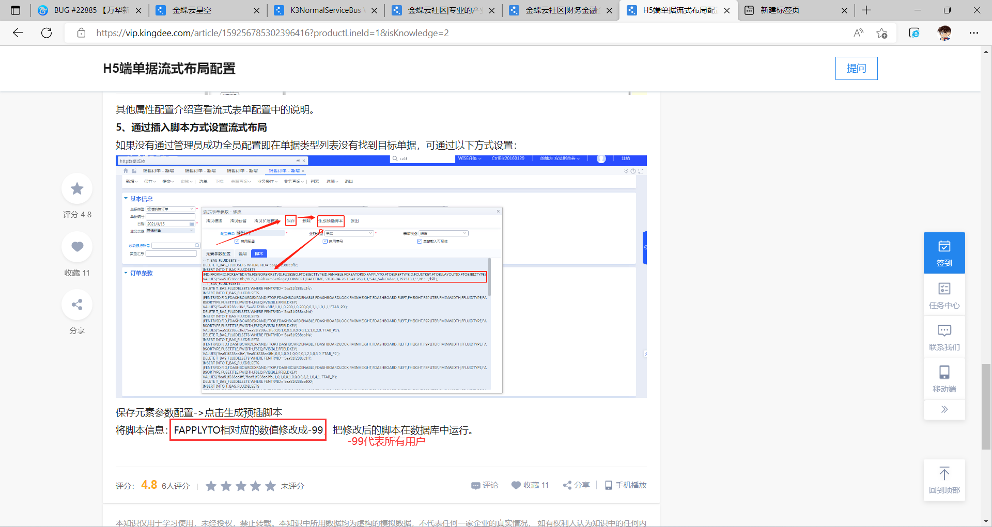
Task: Open 任务中心 task center
Action: (944, 295)
